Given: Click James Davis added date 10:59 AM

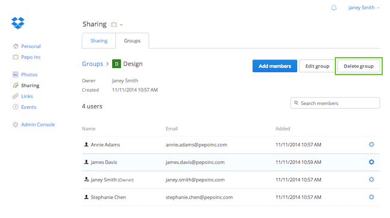Looking at the screenshot, I should click(x=298, y=162).
